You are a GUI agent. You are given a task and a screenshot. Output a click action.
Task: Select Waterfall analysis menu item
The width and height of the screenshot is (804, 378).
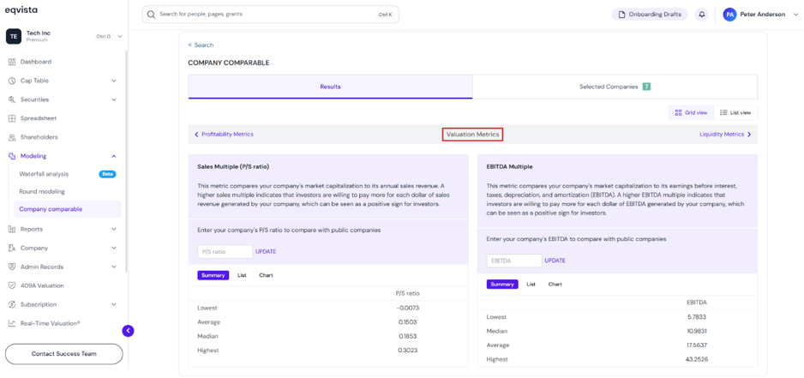tap(44, 174)
